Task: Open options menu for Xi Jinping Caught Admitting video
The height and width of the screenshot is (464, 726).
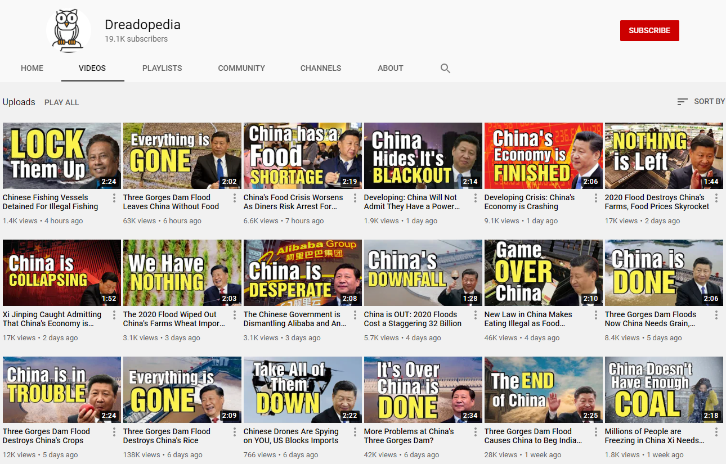Action: coord(114,315)
